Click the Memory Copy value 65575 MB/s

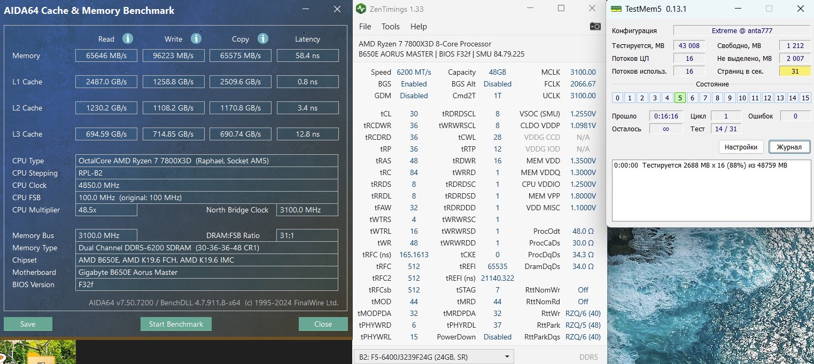coord(241,56)
